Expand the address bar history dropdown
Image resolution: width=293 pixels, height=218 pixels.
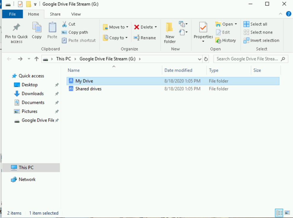[x=200, y=59]
